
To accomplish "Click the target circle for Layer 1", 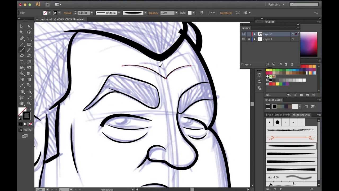I will click(x=293, y=39).
